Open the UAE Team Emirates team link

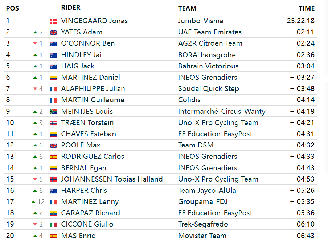210,32
